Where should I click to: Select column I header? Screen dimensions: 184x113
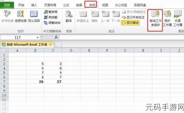[x=161, y=50]
